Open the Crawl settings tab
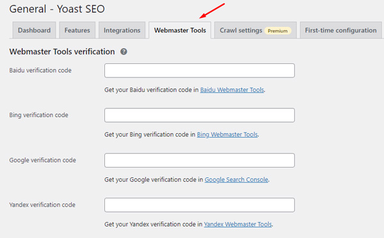Viewport: 384px width, 238px height. pos(255,30)
